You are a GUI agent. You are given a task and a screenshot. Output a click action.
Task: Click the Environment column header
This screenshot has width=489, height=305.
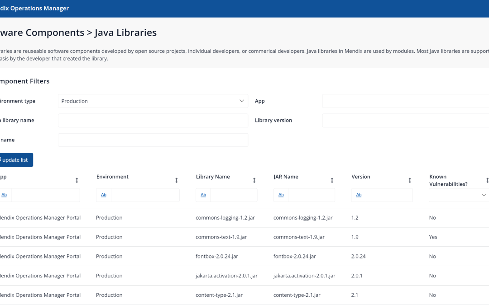pos(113,177)
